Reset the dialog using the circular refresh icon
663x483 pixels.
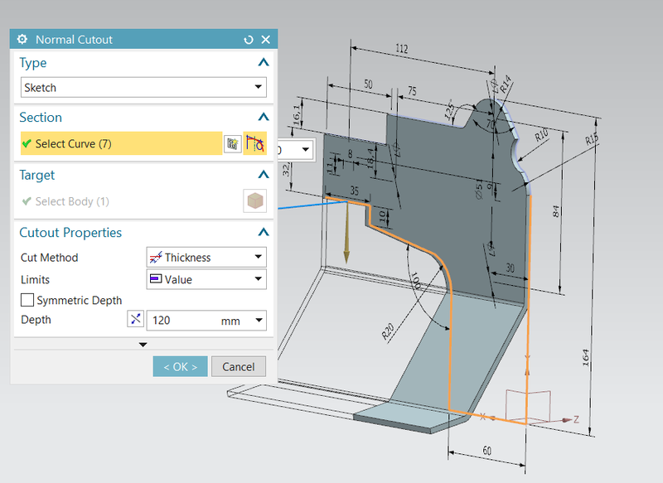click(248, 39)
